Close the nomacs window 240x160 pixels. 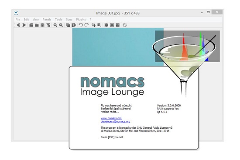(x=217, y=12)
